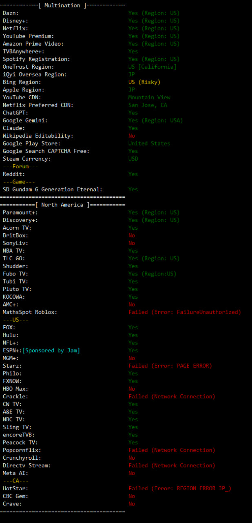Click the Directv Stream label
This screenshot has height=523, width=252.
pyautogui.click(x=27, y=465)
